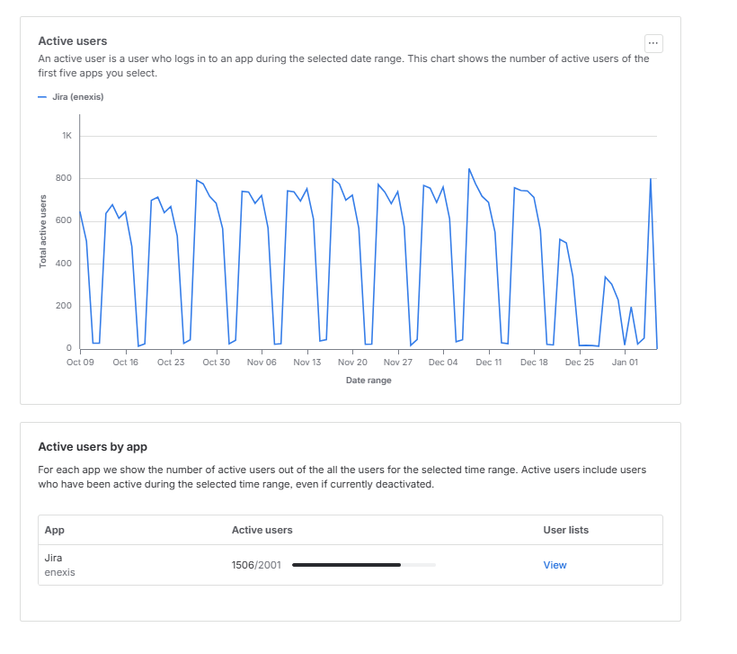Click the 800 peak near Oct 30

point(197,179)
